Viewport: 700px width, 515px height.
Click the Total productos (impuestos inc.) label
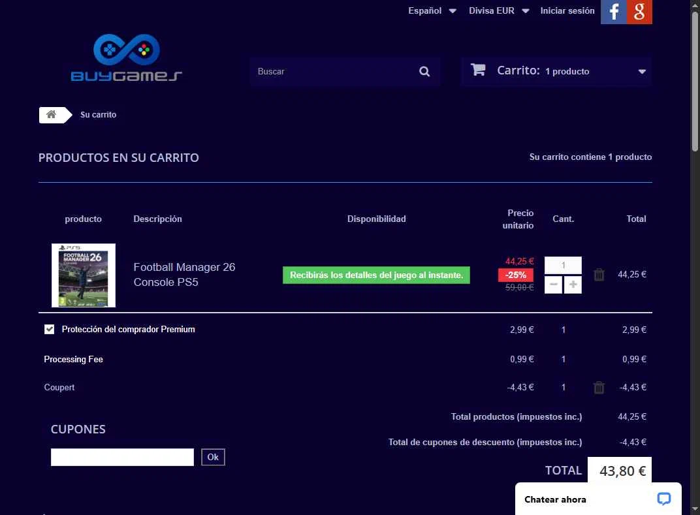(x=517, y=417)
